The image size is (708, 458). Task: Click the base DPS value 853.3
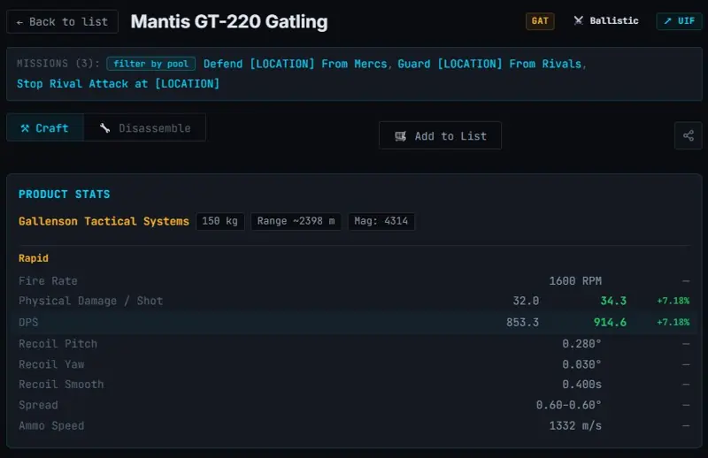click(x=522, y=322)
